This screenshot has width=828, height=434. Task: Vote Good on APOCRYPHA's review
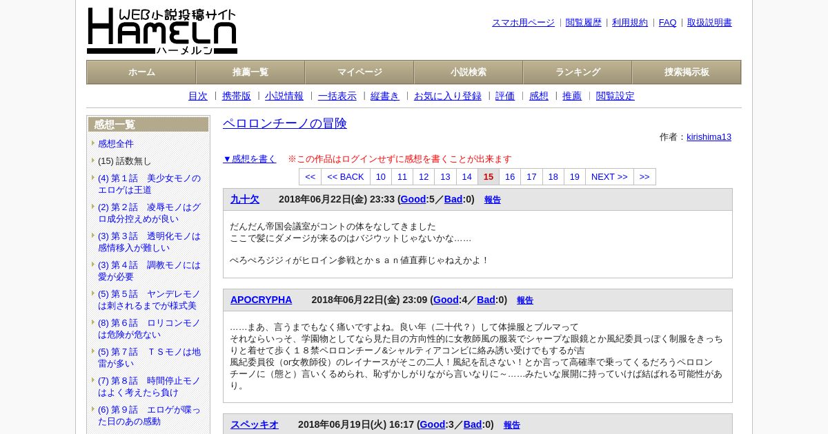(x=446, y=300)
